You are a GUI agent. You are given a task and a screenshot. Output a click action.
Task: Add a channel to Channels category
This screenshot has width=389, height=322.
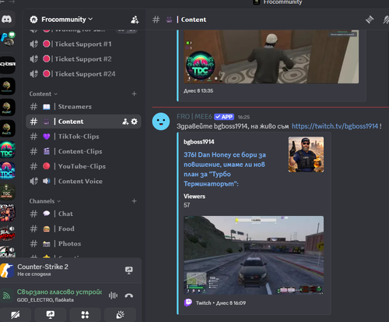[134, 201]
